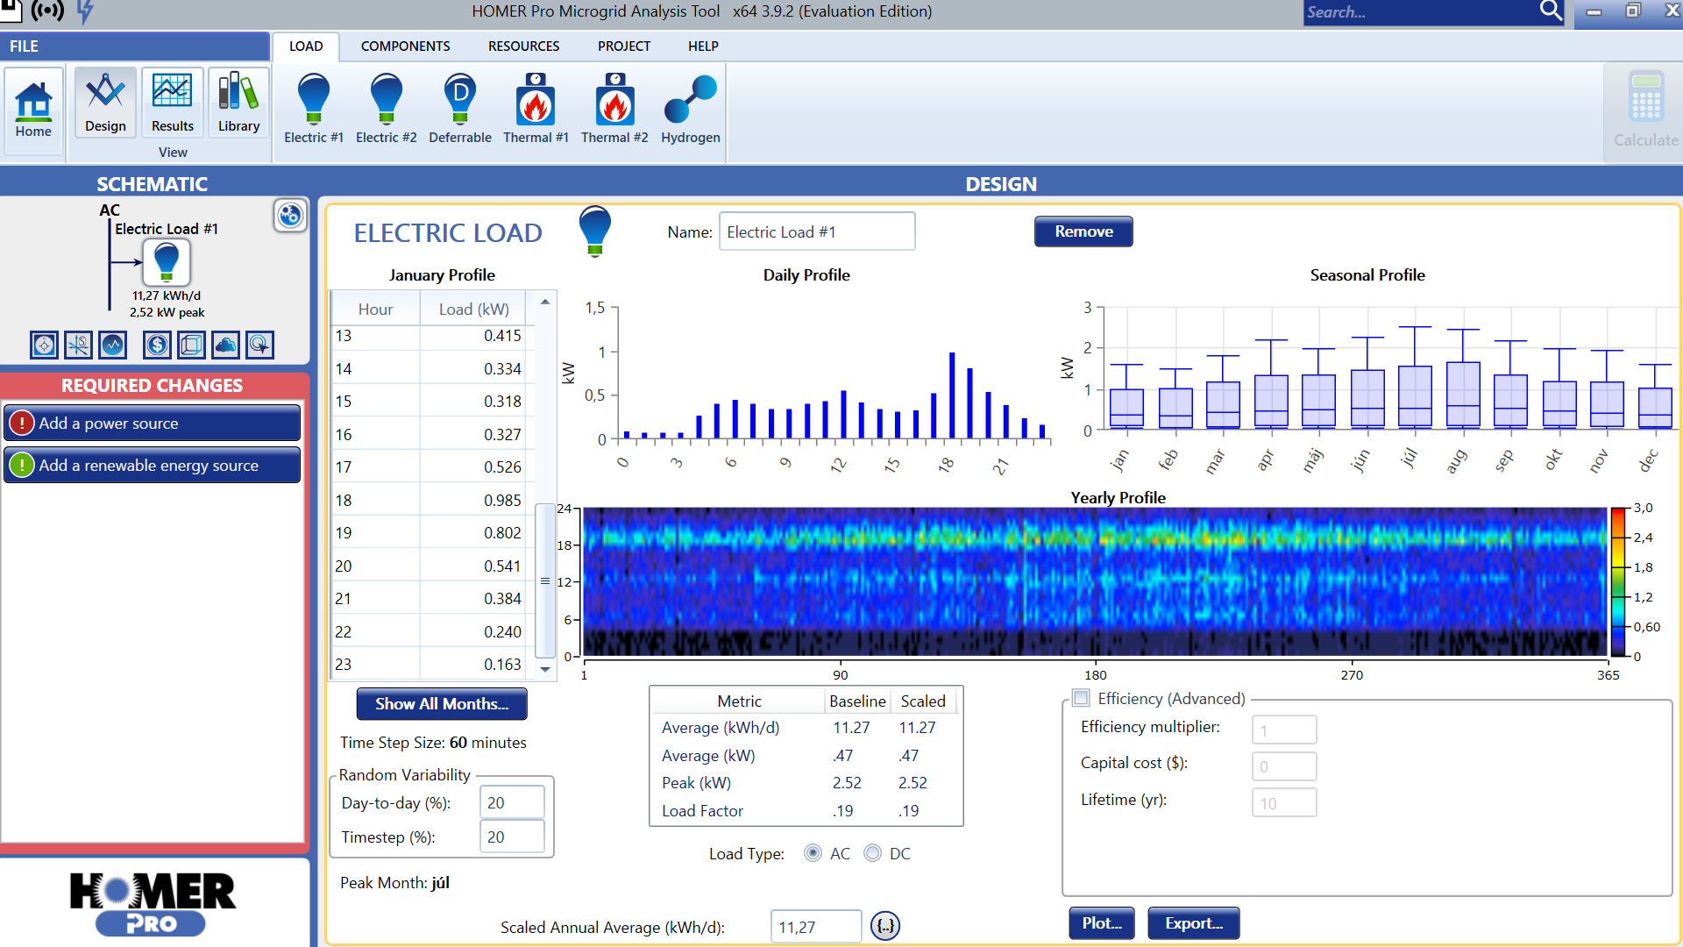Open the RESOURCES ribbon tab

pyautogui.click(x=523, y=46)
